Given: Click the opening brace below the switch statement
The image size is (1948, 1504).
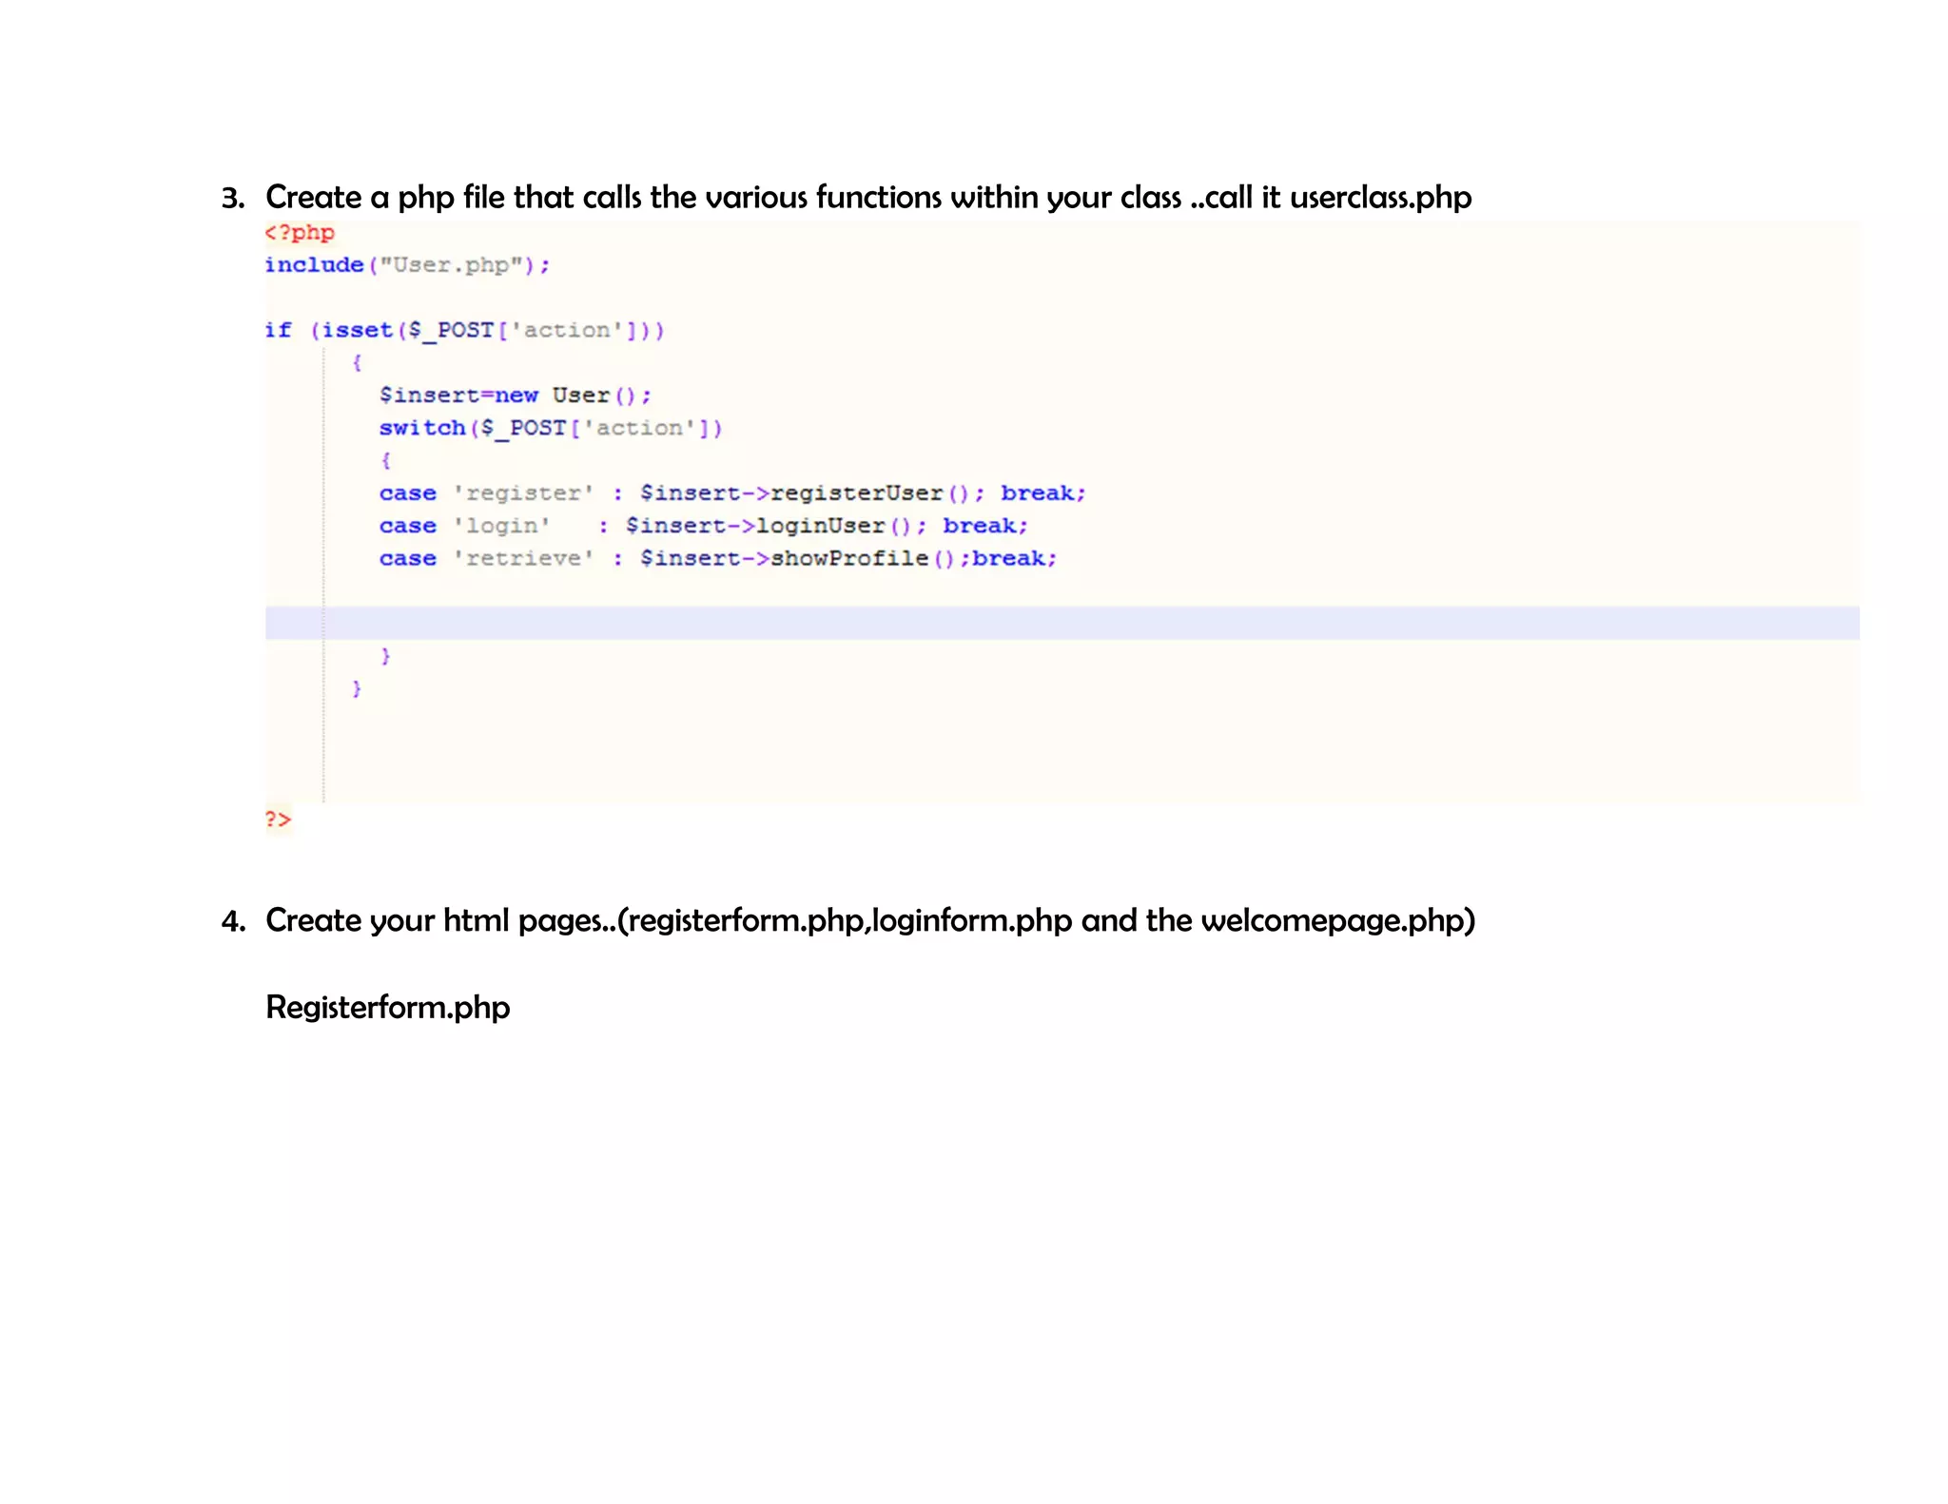Looking at the screenshot, I should coord(385,460).
